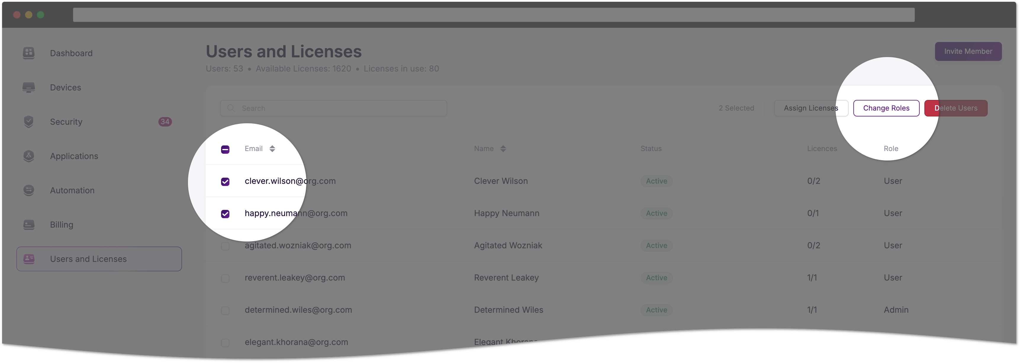Screen dimensions: 1020x363
Task: Select Users and Licenses menu item
Action: pyautogui.click(x=99, y=259)
